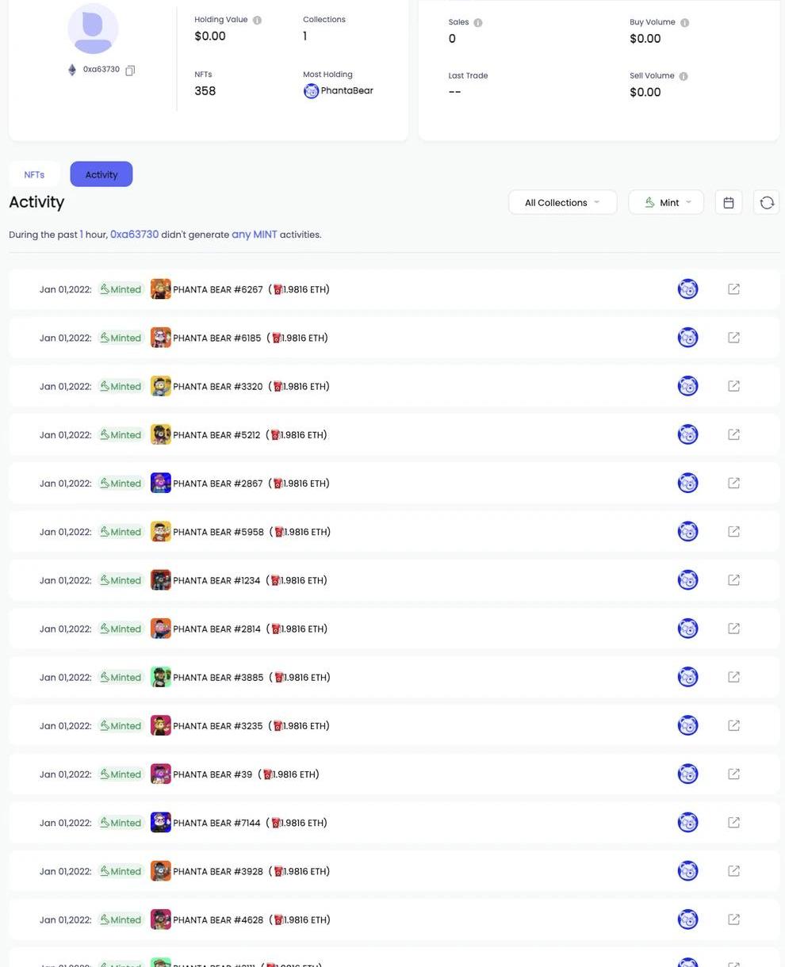
Task: Click 0xa63730 link in activity summary
Action: [134, 235]
